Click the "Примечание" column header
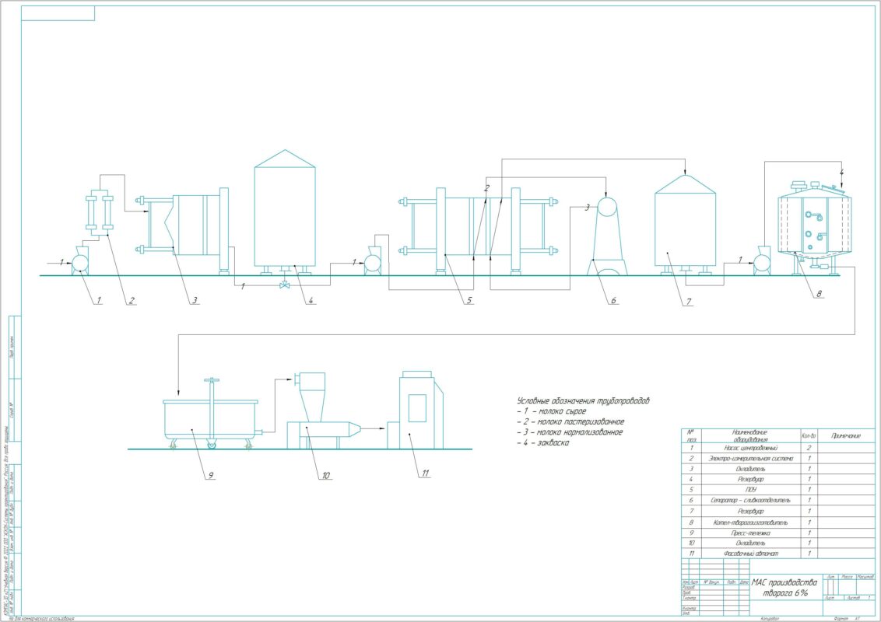 click(846, 436)
